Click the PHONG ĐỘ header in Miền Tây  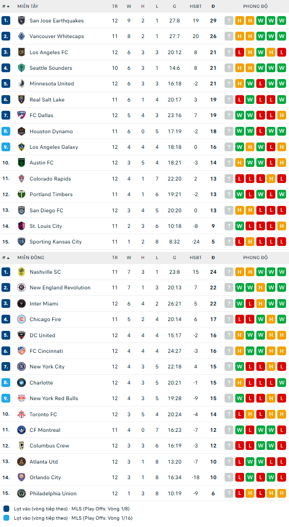click(255, 6)
